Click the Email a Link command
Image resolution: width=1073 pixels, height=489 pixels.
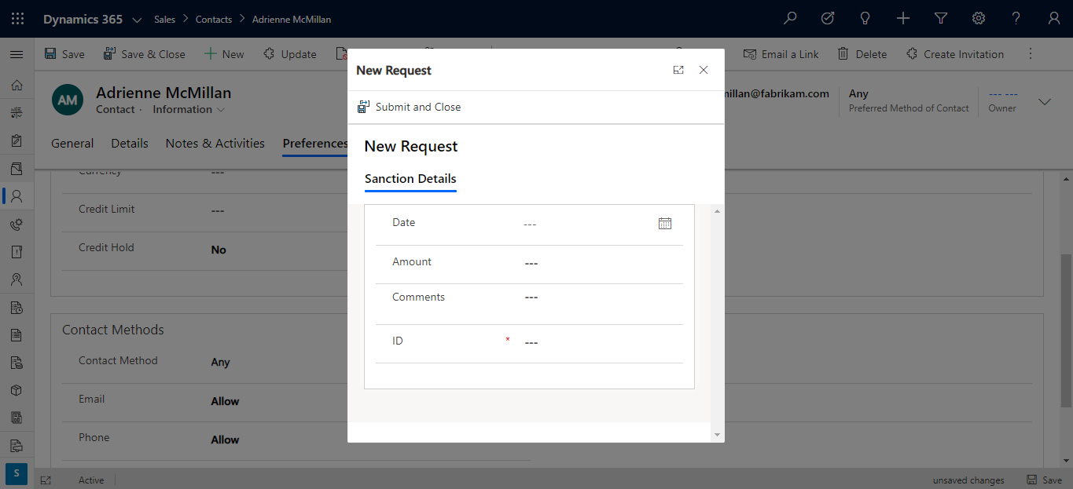[781, 53]
